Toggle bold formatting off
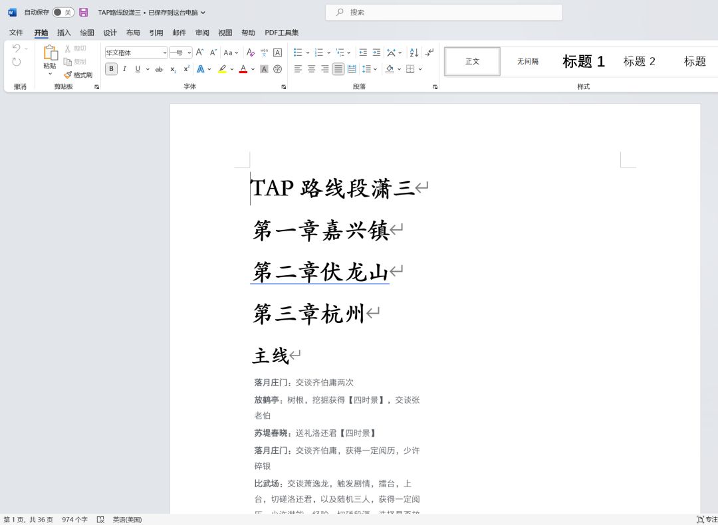The height and width of the screenshot is (525, 718). pyautogui.click(x=111, y=68)
